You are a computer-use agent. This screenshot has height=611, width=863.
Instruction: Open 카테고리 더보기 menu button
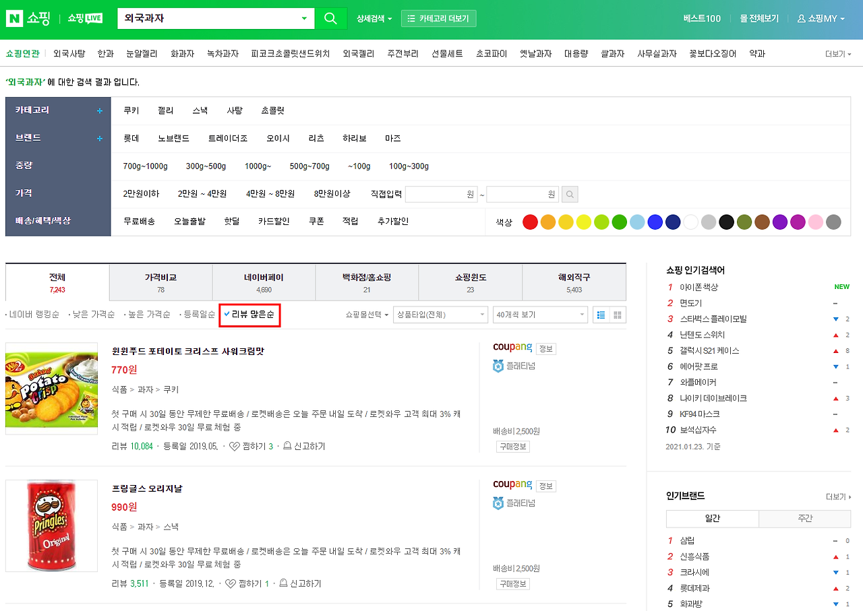(439, 18)
